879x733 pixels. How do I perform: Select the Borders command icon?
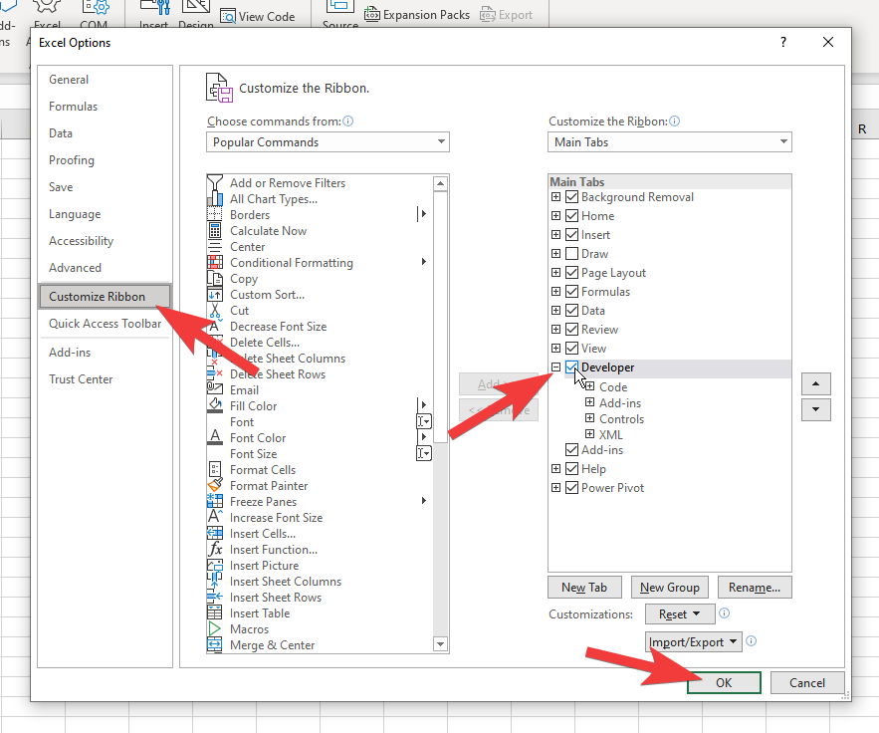pyautogui.click(x=215, y=215)
